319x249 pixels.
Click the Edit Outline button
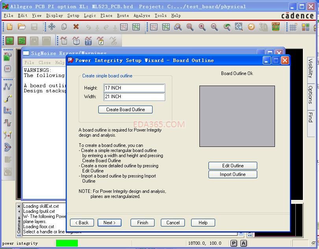pos(233,165)
